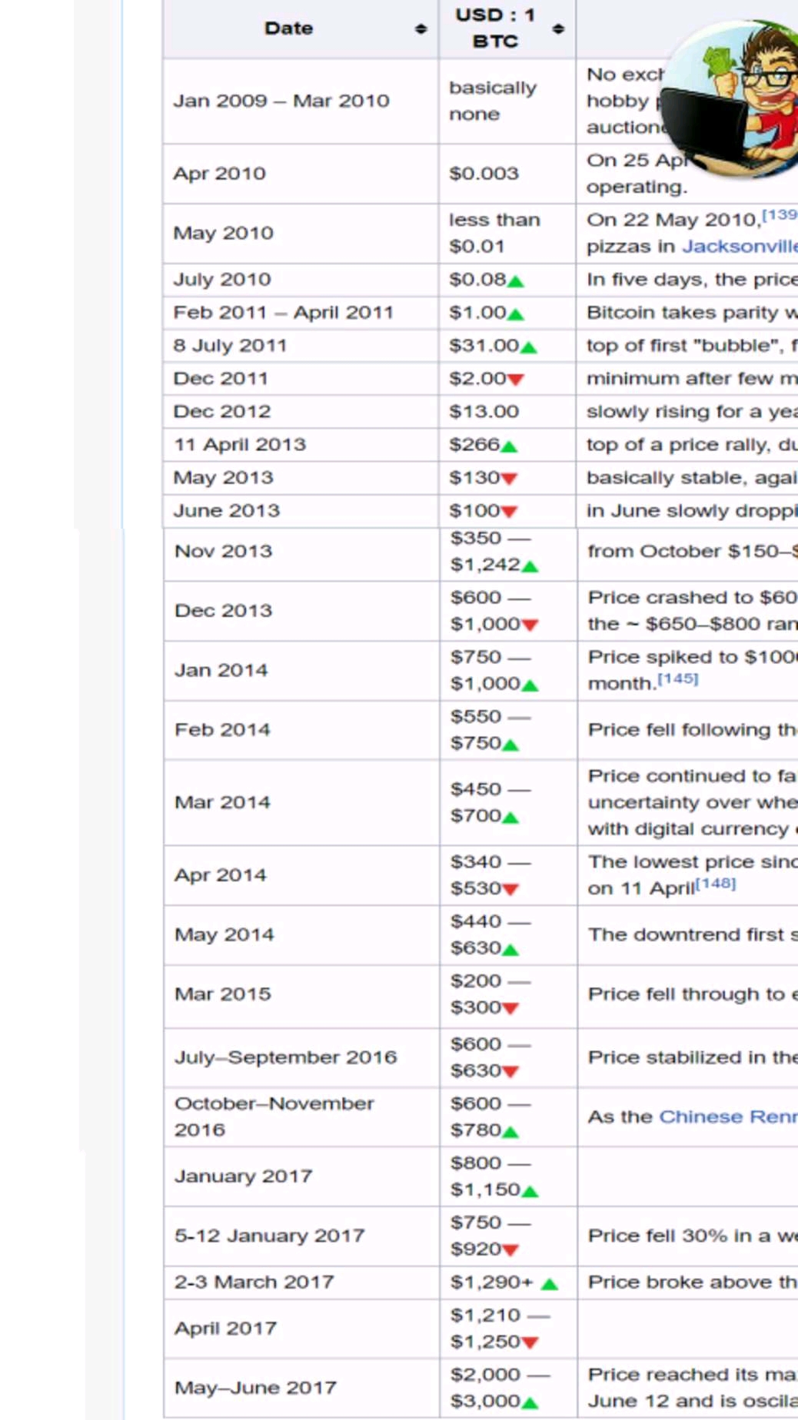Sort table by the Date column arrows

[x=421, y=29]
